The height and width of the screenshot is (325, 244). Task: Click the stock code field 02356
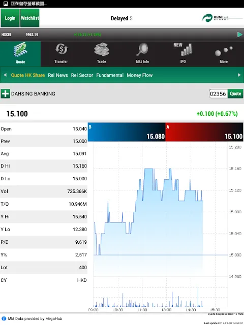coord(218,94)
